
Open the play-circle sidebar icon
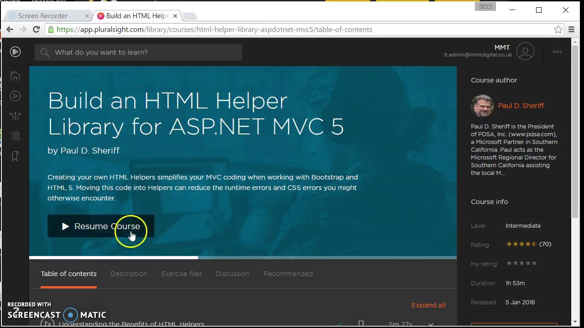16,96
